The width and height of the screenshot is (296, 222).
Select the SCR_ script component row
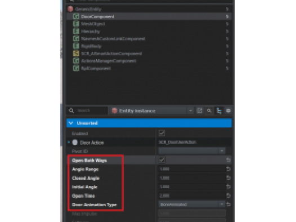coord(149,54)
